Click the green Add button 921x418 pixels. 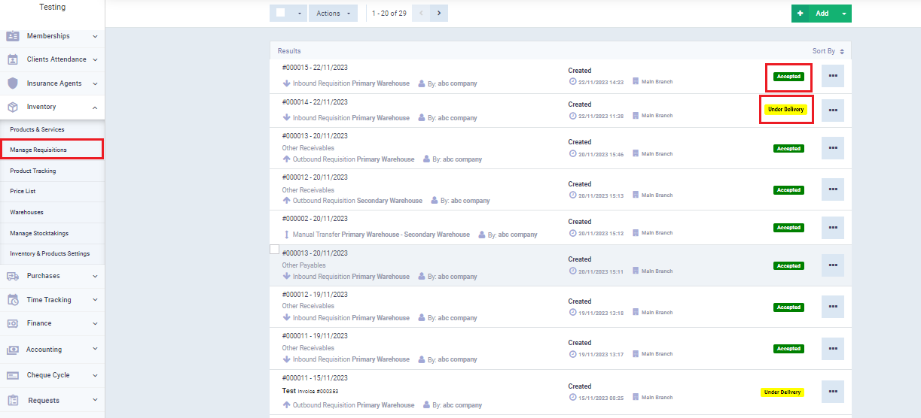(815, 14)
